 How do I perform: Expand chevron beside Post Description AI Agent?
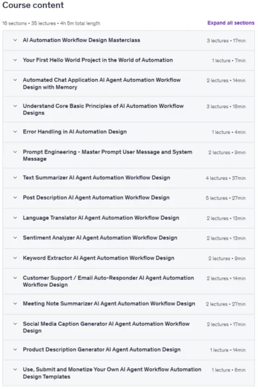15,197
